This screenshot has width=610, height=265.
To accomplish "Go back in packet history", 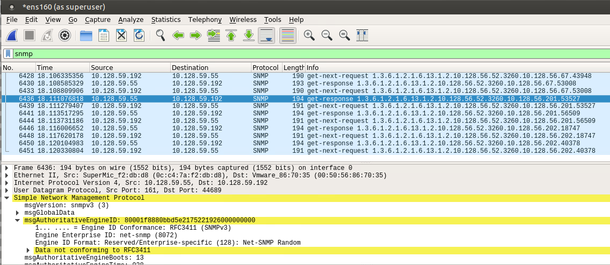I will coord(178,35).
